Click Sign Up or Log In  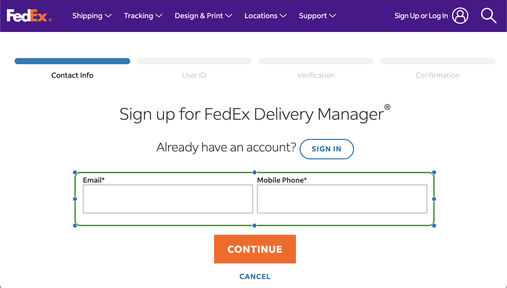421,16
